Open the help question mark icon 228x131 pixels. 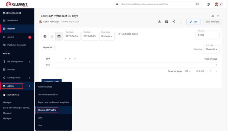208,4
